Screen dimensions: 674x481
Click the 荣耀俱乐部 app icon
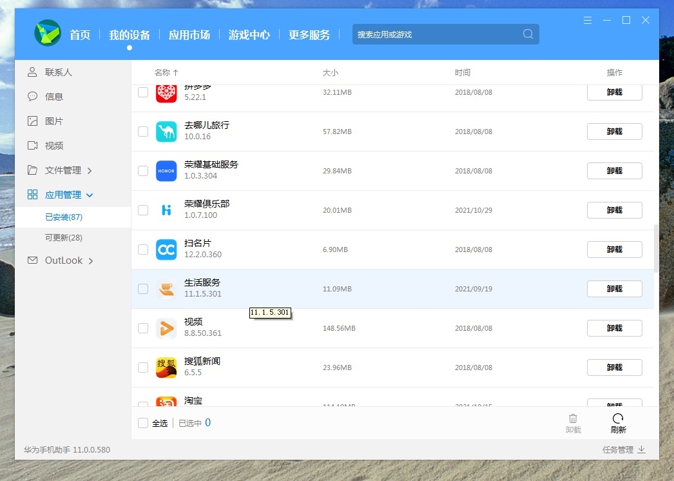(166, 210)
